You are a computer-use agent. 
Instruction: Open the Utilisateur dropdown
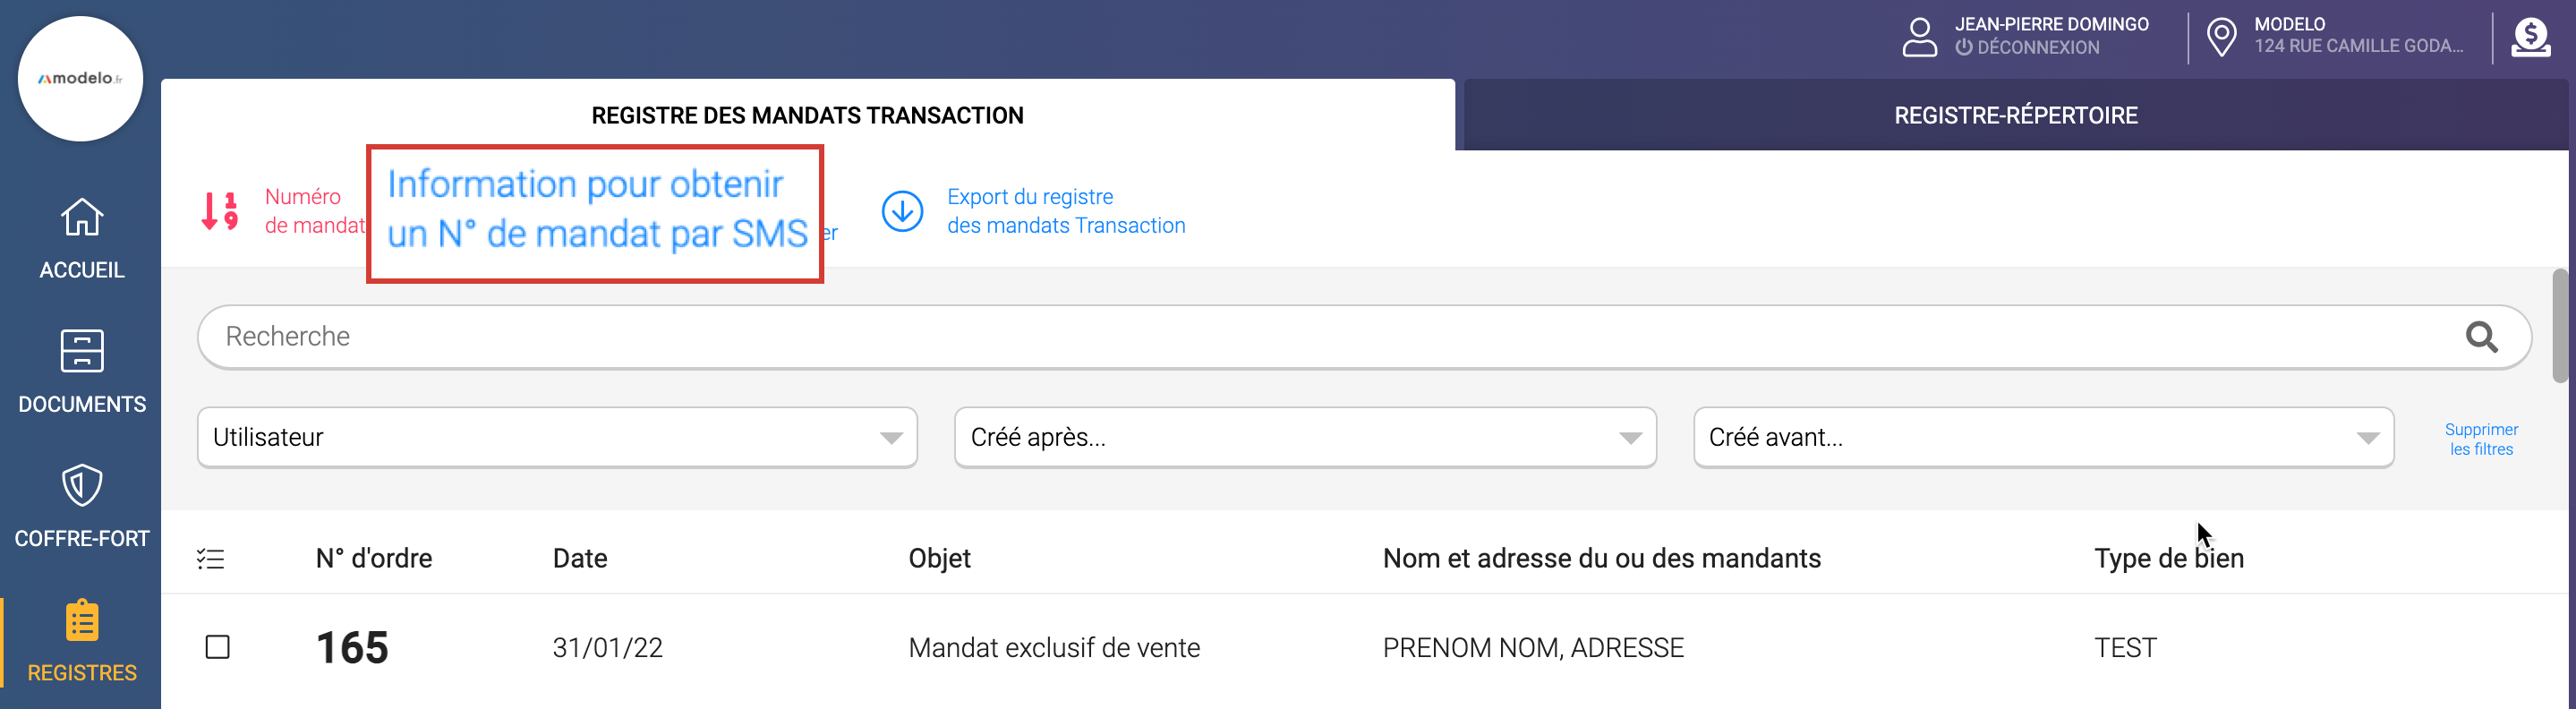pyautogui.click(x=557, y=437)
